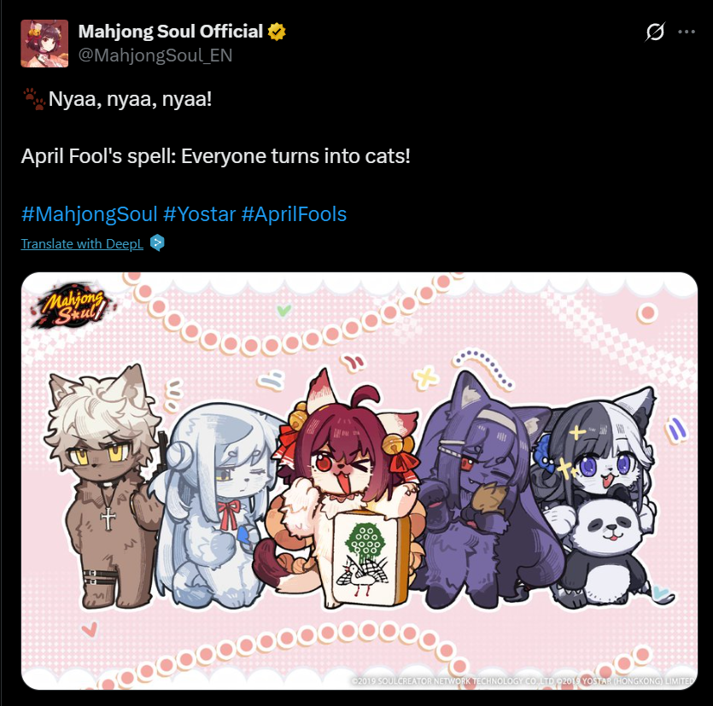Click the DeepL logo icon
The image size is (713, 706).
pos(157,242)
